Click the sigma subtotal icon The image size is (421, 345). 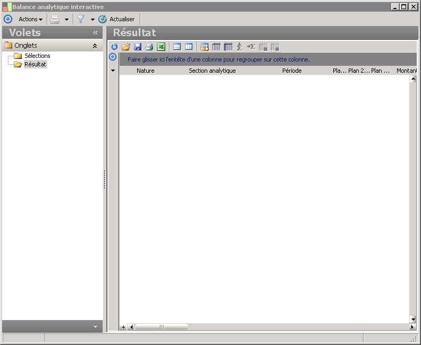240,47
